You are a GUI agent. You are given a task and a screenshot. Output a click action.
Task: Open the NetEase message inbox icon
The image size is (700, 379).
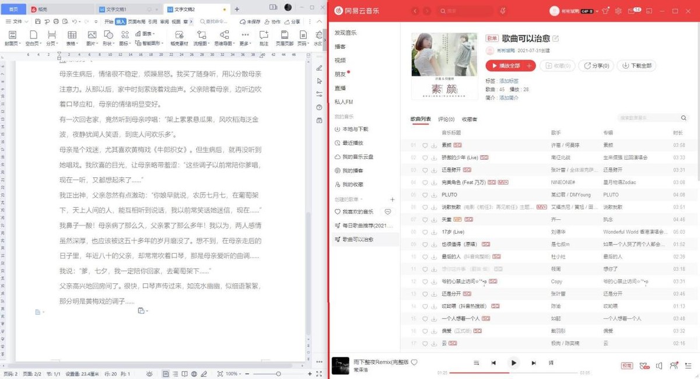pos(631,11)
